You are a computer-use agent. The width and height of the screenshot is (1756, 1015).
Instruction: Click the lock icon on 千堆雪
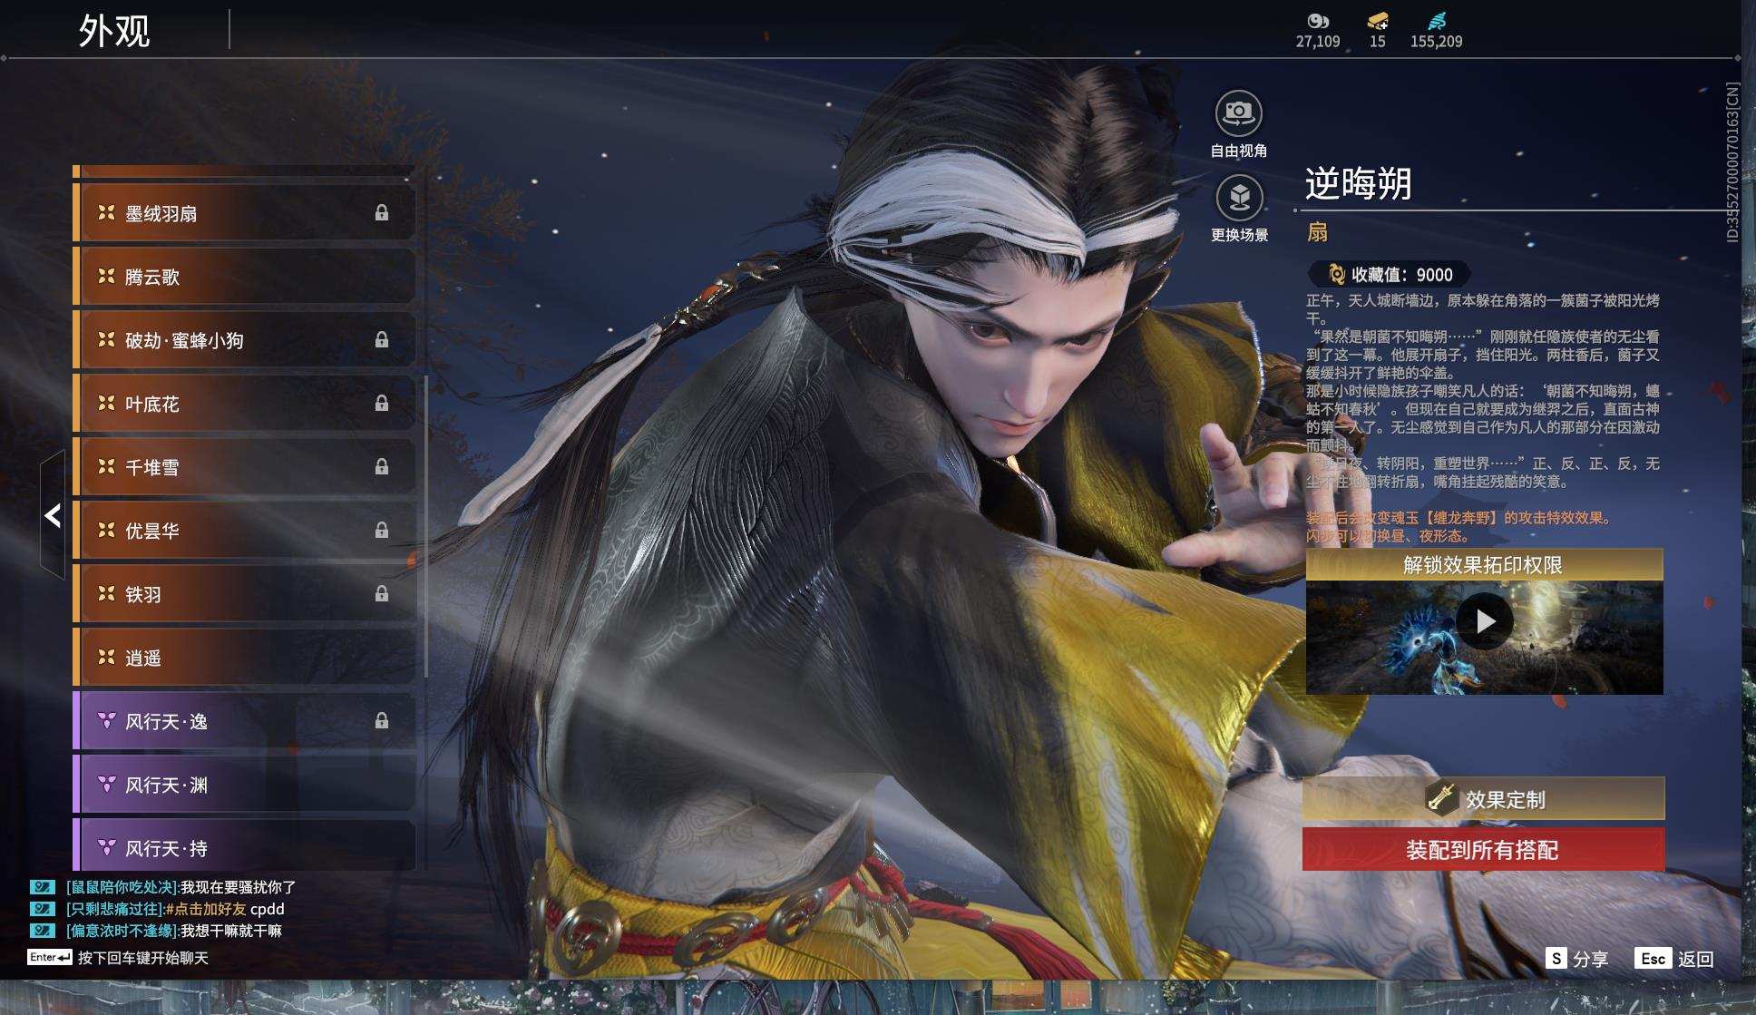tap(382, 466)
